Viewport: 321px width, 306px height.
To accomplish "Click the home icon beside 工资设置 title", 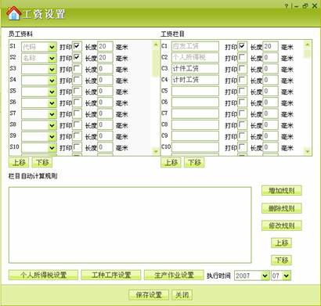I will [x=14, y=13].
